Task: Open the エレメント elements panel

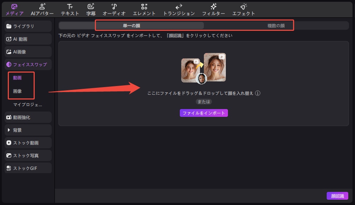Action: (144, 7)
